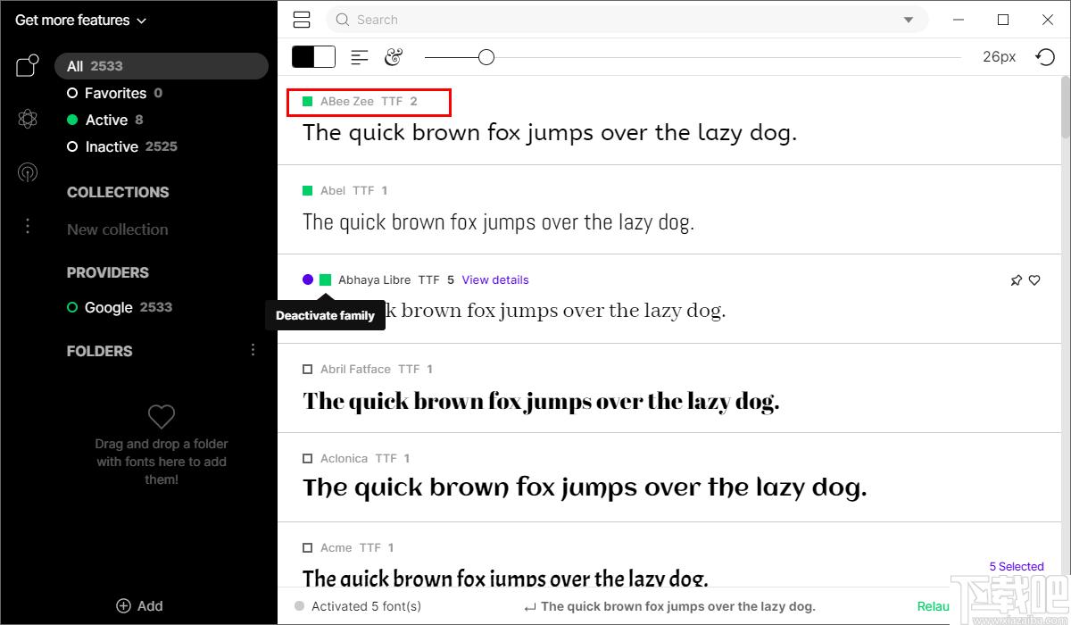Select the Active fonts filter
The width and height of the screenshot is (1071, 625).
tap(106, 120)
